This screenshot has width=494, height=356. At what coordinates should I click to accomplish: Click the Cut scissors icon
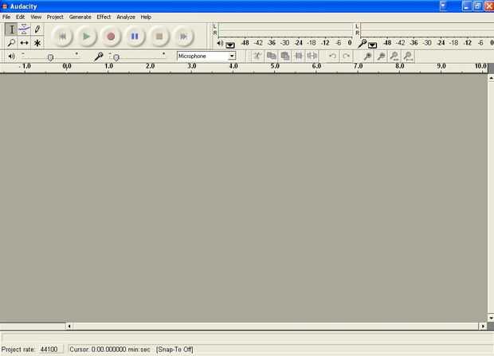point(257,56)
